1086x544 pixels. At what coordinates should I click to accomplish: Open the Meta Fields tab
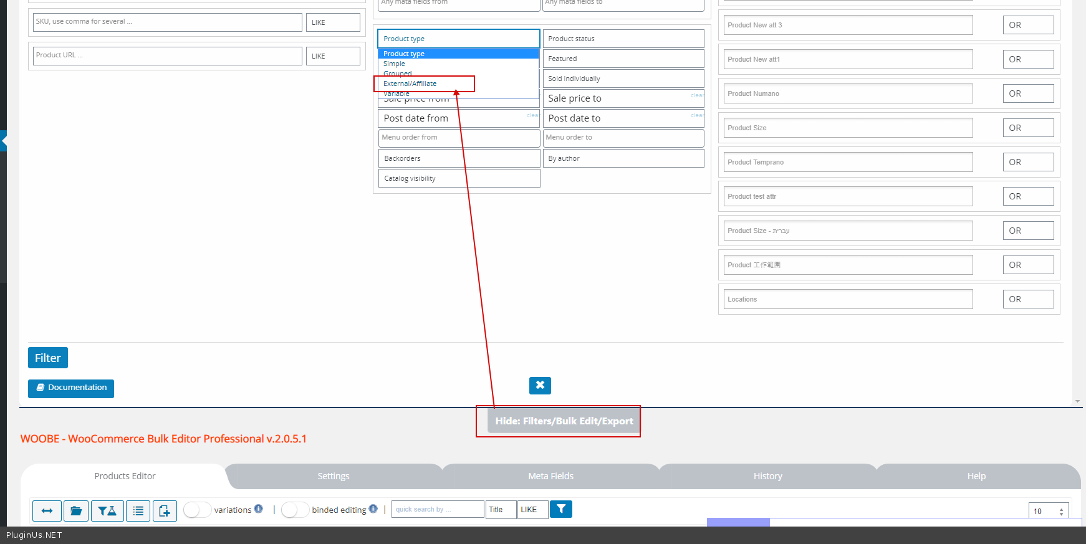[x=550, y=476]
